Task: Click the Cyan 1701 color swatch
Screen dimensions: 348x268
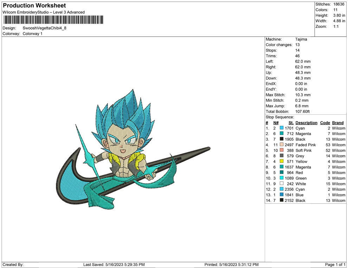Action: [282, 128]
